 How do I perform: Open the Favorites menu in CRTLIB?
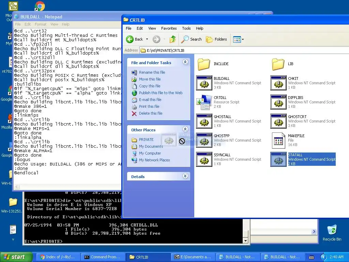point(169,28)
